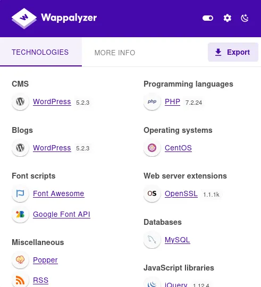The image size is (261, 287).
Task: Click the OpenSSL icon
Action: point(152,193)
